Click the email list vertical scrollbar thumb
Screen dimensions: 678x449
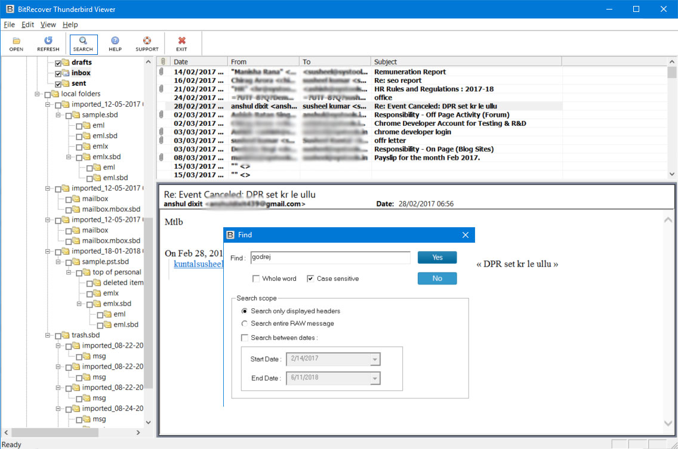671,73
